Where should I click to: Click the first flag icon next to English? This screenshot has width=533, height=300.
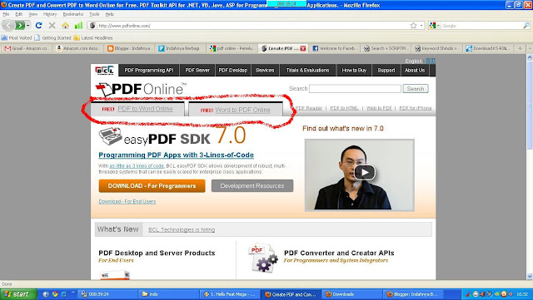point(428,61)
